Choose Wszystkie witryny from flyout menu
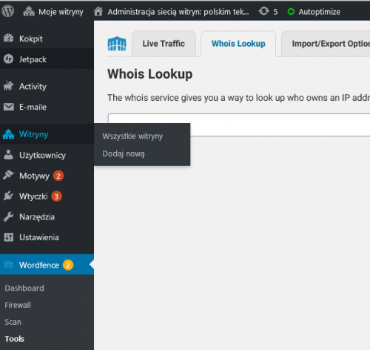Viewport: 370px width, 350px height. click(132, 136)
